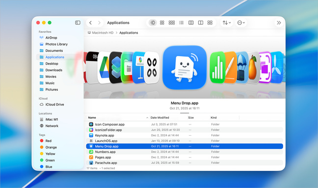The width and height of the screenshot is (318, 188).
Task: Open Pictures folder in sidebar
Action: click(x=52, y=89)
